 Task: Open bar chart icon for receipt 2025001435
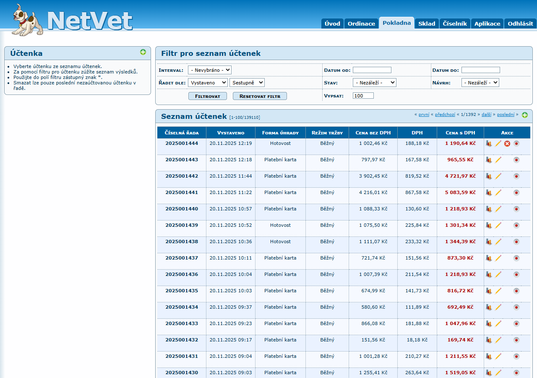(489, 291)
